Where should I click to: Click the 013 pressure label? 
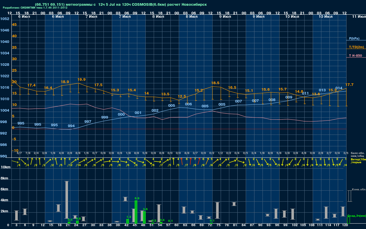coord(322,90)
